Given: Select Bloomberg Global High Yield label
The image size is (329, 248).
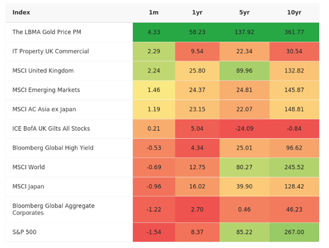Looking at the screenshot, I should coord(52,148).
